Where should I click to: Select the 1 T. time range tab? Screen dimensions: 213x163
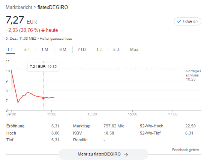[10, 50]
